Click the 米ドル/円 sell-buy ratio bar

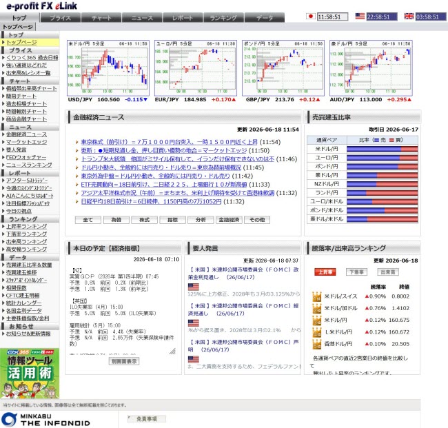coord(383,149)
